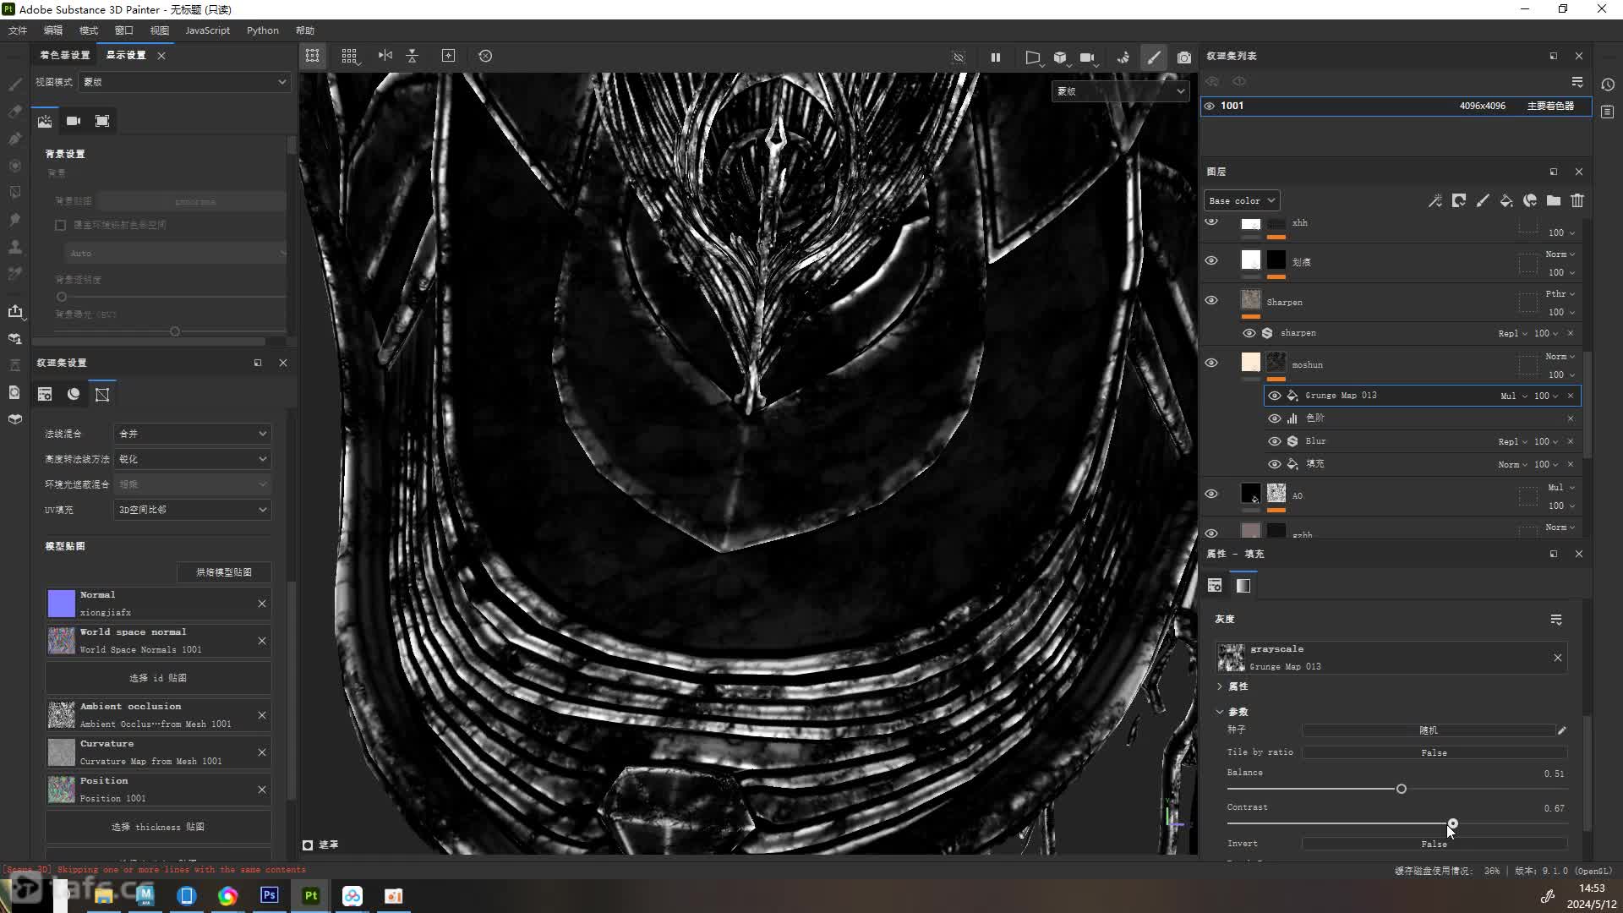Viewport: 1623px width, 913px height.
Task: Click the 随机 seed button
Action: [1429, 730]
